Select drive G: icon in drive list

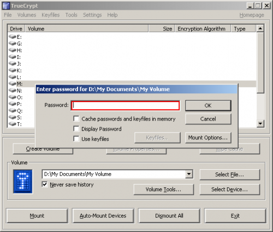tap(13, 43)
